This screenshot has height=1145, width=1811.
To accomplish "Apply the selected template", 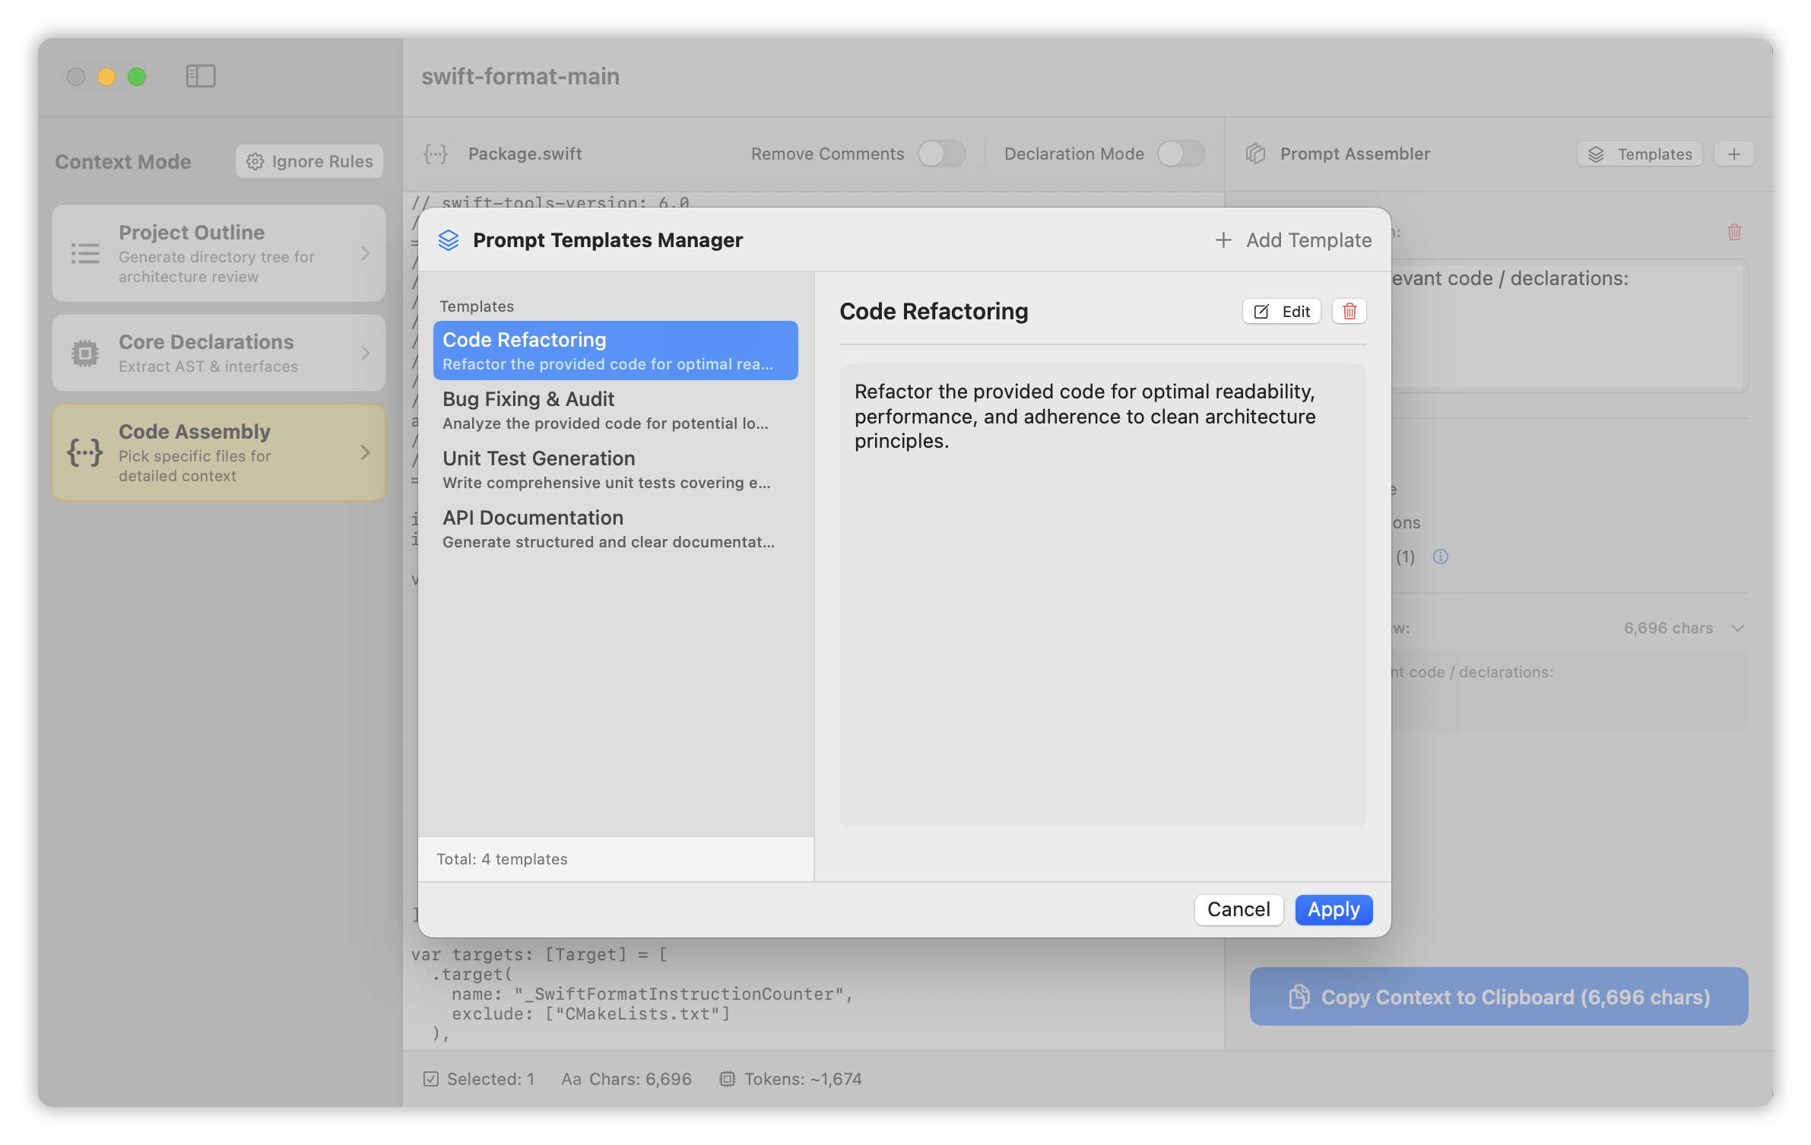I will coord(1334,909).
